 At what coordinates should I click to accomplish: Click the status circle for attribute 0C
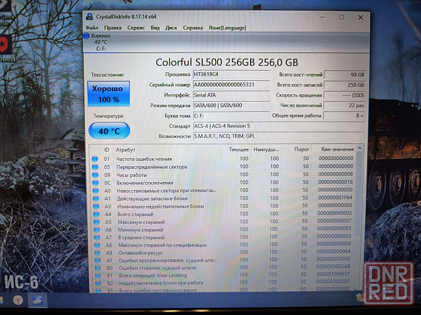point(96,183)
